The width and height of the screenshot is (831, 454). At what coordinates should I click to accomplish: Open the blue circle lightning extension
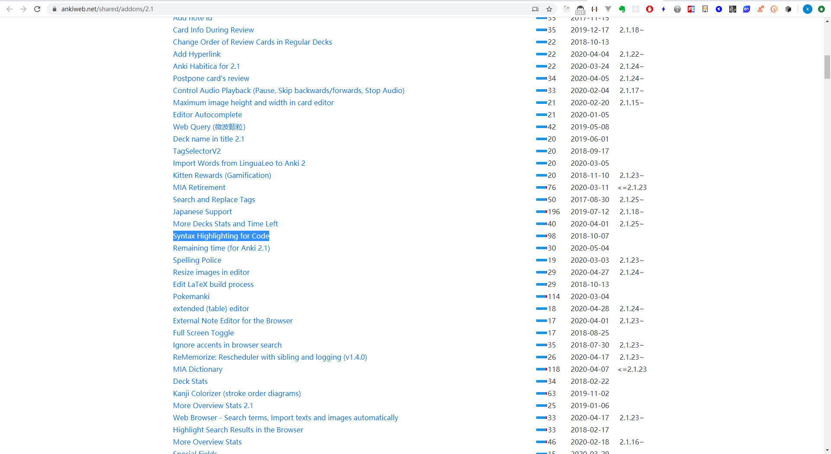[x=719, y=9]
